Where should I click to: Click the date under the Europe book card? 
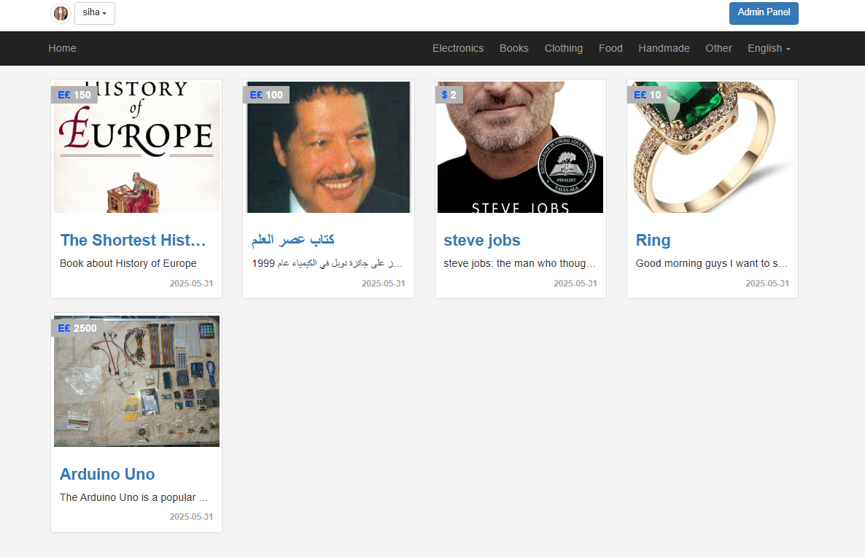(x=191, y=284)
